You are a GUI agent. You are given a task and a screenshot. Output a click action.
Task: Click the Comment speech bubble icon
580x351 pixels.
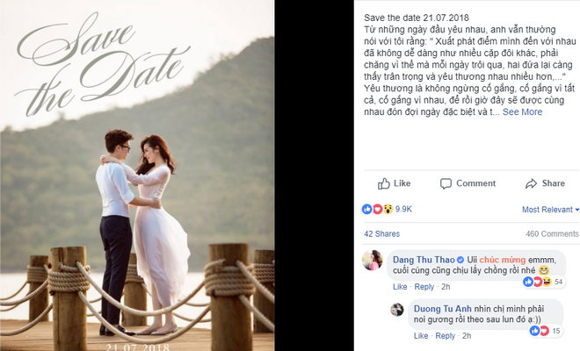(x=446, y=183)
